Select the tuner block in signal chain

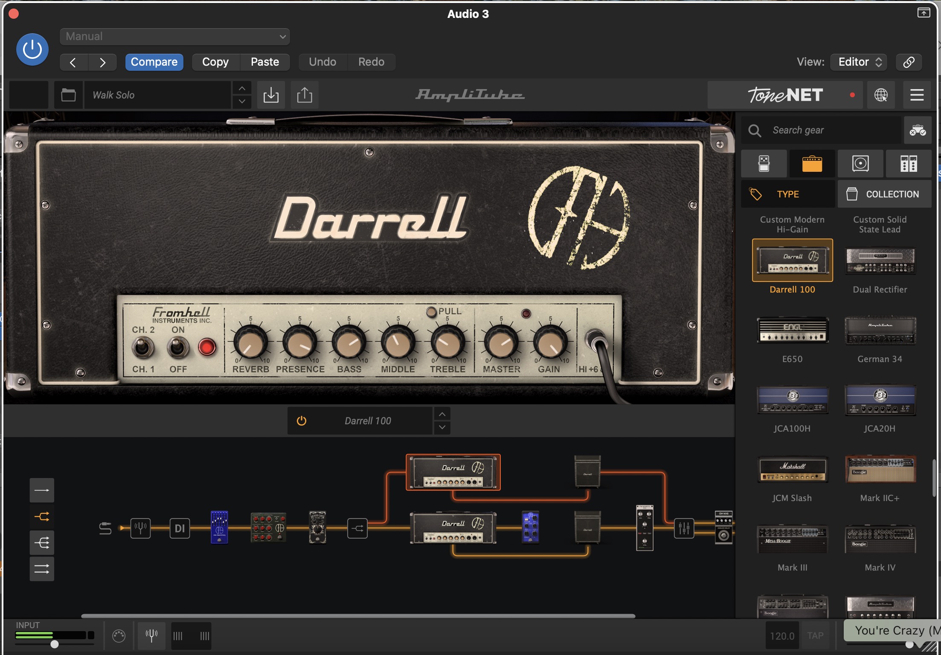(140, 528)
